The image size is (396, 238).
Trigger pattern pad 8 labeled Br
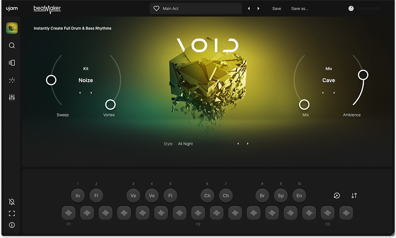tap(262, 195)
